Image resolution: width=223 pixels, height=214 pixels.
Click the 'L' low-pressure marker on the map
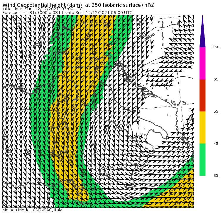(168, 115)
